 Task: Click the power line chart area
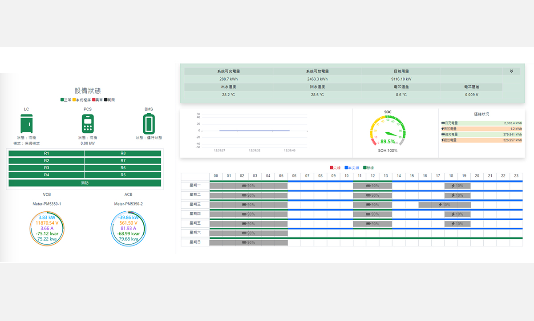pyautogui.click(x=254, y=131)
